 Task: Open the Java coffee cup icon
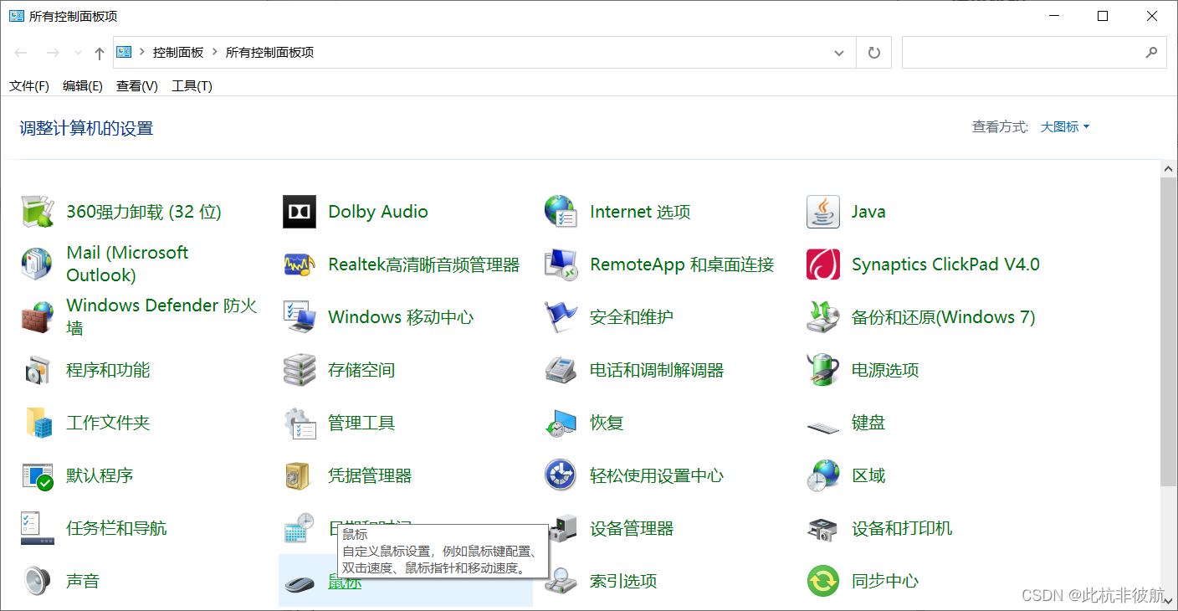[822, 212]
